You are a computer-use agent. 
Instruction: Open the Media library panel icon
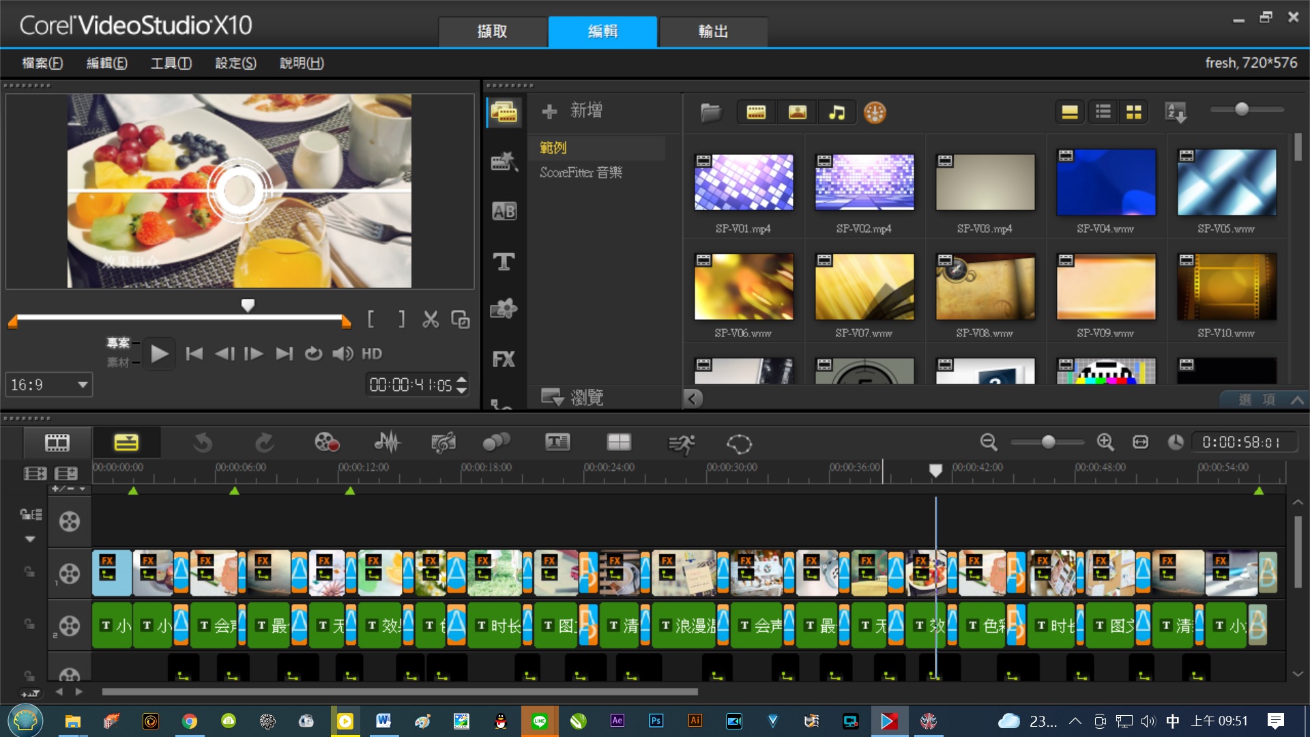(x=504, y=113)
